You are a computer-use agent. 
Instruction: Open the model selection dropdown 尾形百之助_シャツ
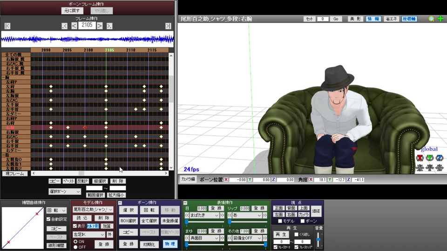click(x=93, y=210)
